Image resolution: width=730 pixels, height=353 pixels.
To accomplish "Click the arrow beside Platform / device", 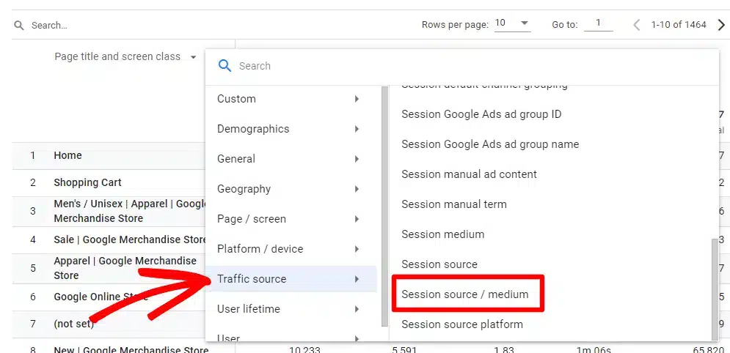I will click(x=357, y=249).
